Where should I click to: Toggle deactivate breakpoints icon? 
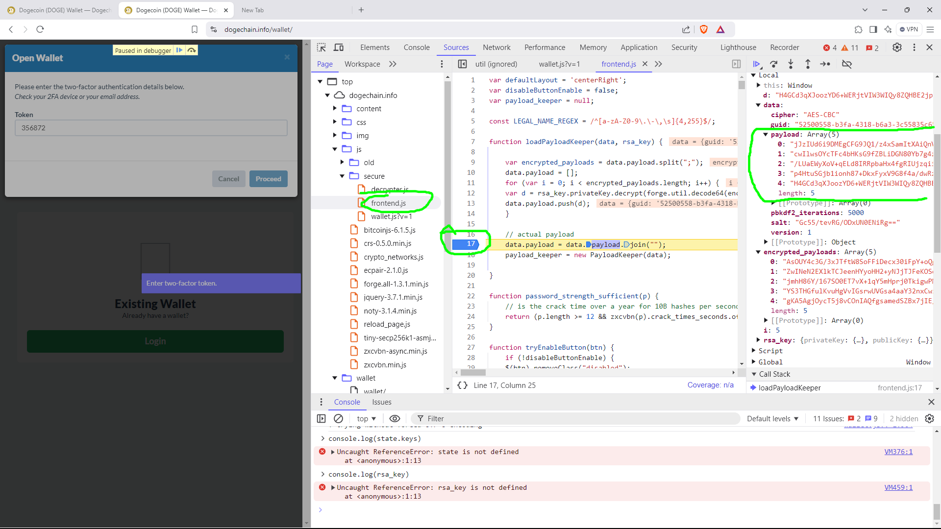pyautogui.click(x=847, y=64)
